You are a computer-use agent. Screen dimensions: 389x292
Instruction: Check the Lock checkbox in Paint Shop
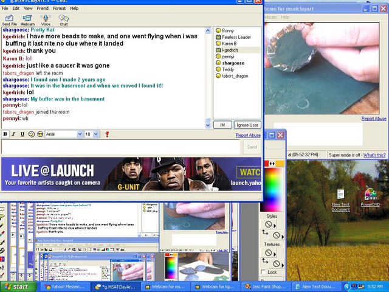(x=263, y=272)
